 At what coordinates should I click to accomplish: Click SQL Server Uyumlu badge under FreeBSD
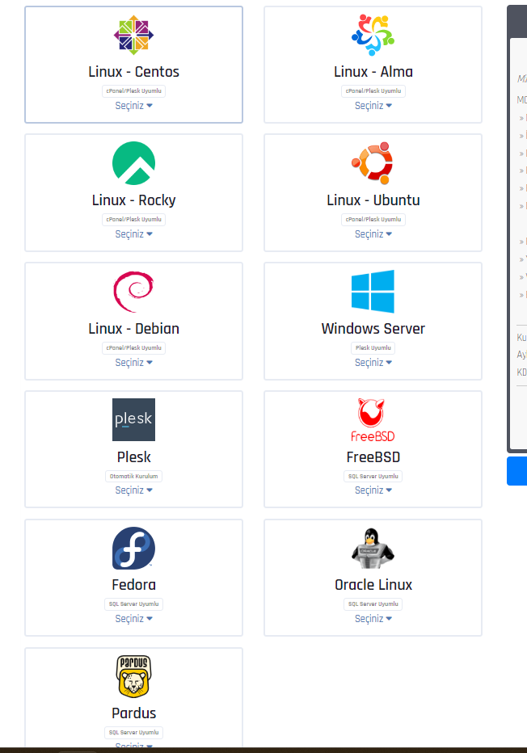click(373, 477)
